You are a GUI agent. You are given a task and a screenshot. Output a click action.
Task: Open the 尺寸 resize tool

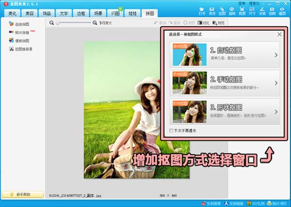252,11
